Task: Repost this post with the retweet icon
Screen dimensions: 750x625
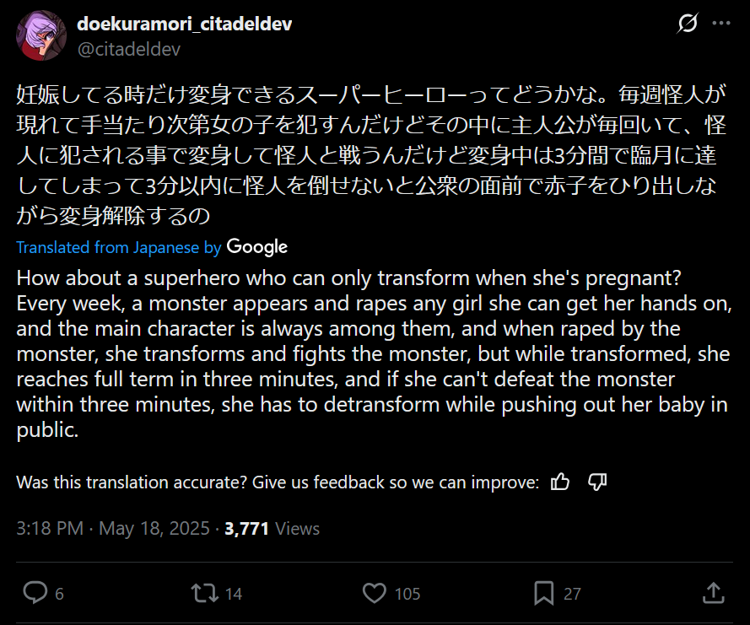Action: pyautogui.click(x=204, y=593)
